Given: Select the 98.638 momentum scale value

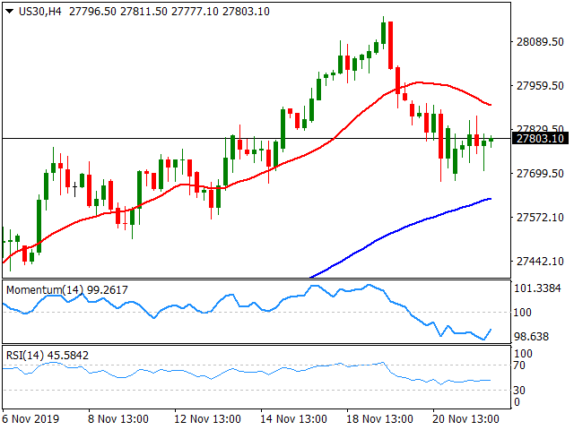Looking at the screenshot, I should (532, 337).
